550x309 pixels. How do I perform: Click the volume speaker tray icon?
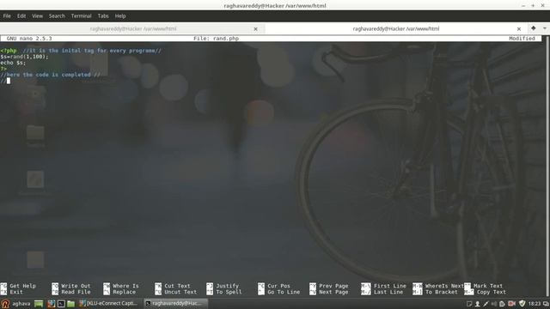[x=494, y=304]
